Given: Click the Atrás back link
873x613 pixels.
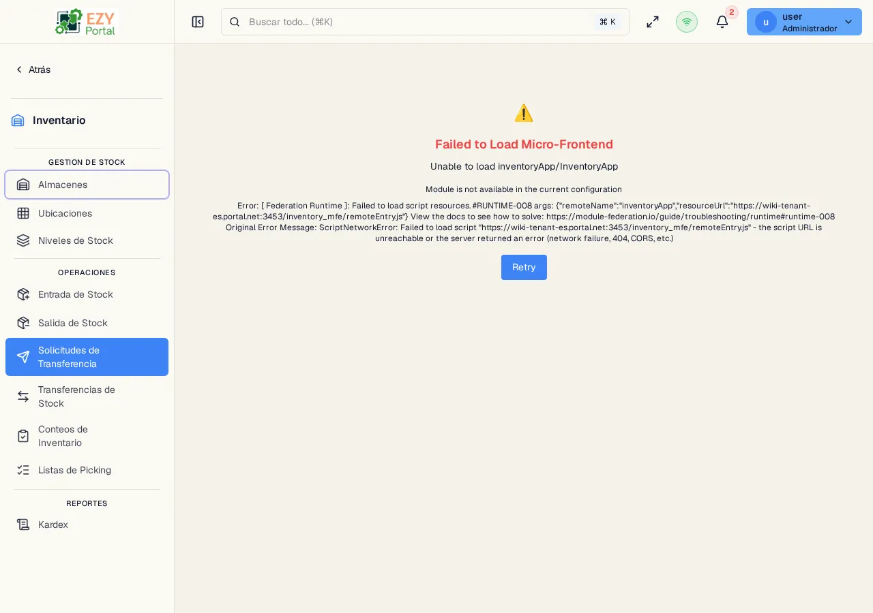Looking at the screenshot, I should (33, 69).
